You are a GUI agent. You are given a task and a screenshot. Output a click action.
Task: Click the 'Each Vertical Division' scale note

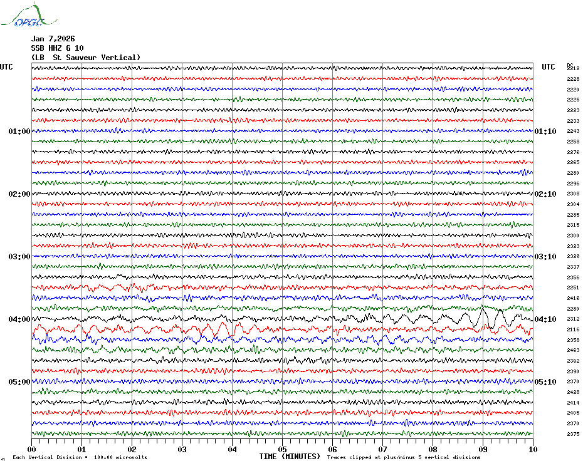tap(80, 457)
